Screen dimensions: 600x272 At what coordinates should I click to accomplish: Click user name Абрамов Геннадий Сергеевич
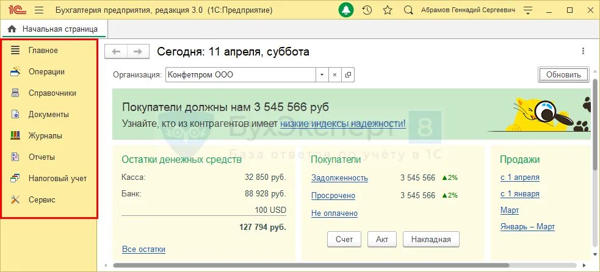(x=468, y=10)
